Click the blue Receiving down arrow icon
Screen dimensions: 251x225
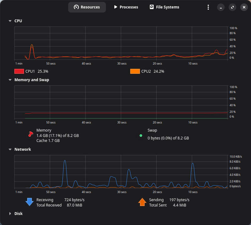[x=30, y=202]
